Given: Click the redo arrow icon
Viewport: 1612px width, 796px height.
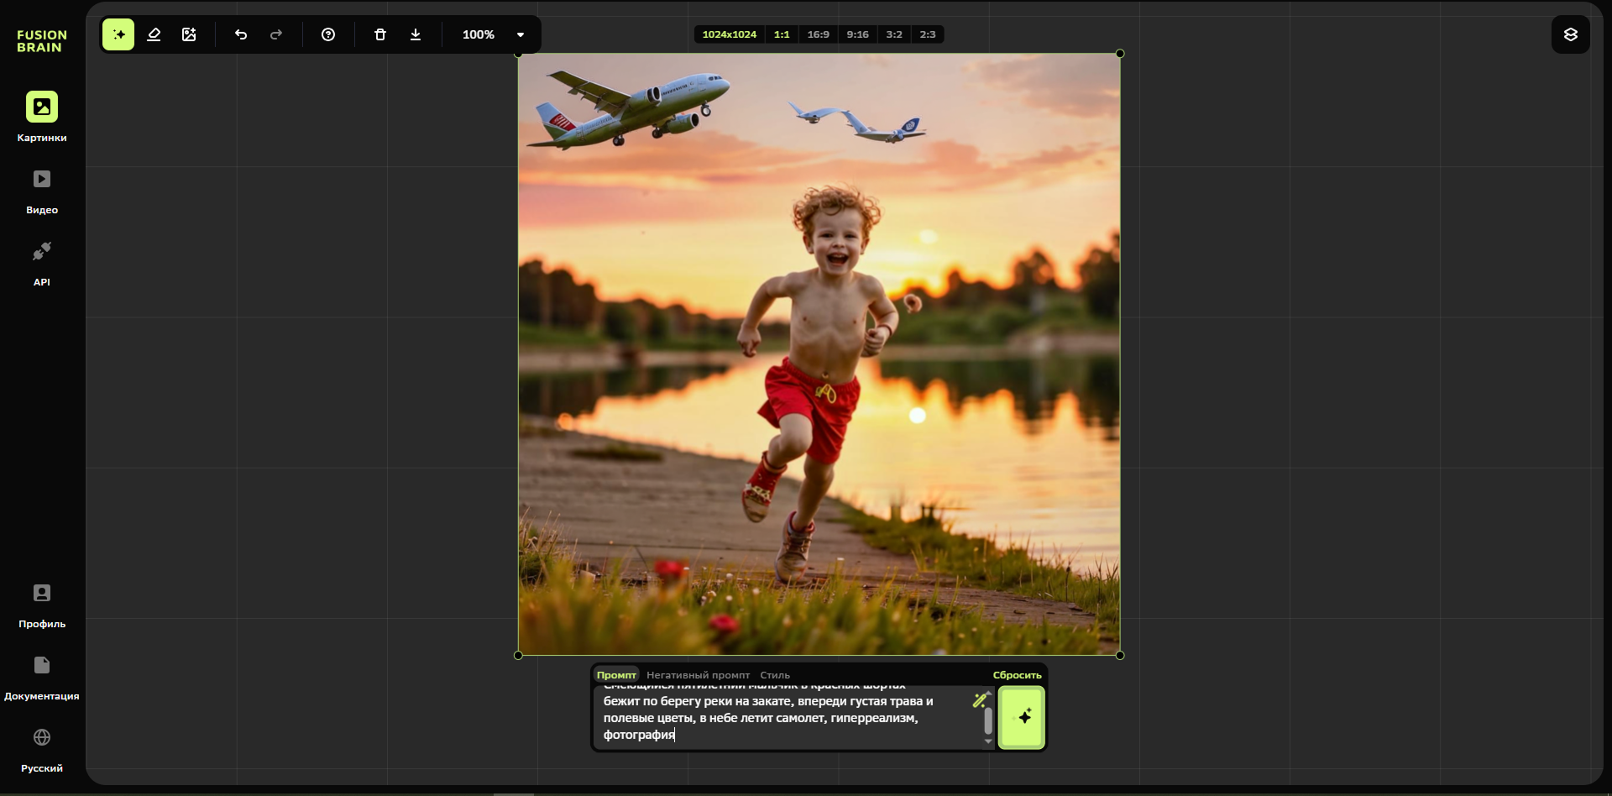Looking at the screenshot, I should coord(276,34).
